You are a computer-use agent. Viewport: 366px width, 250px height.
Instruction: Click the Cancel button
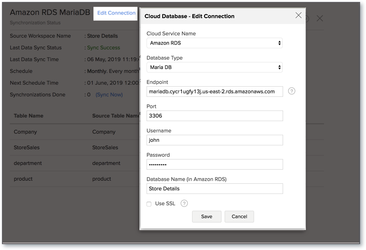[239, 216]
